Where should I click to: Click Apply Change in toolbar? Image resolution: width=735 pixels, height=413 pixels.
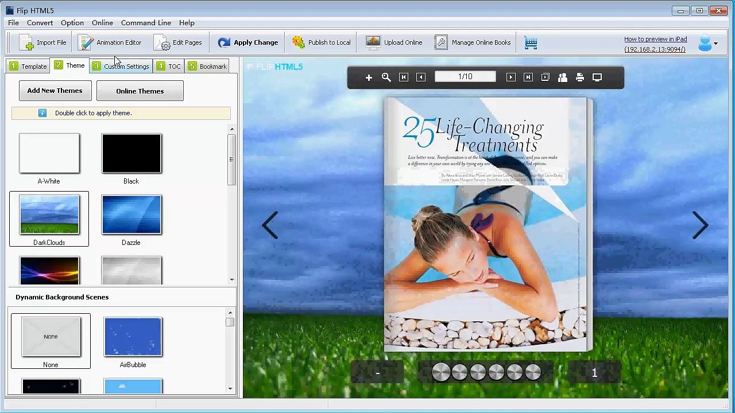pos(247,42)
